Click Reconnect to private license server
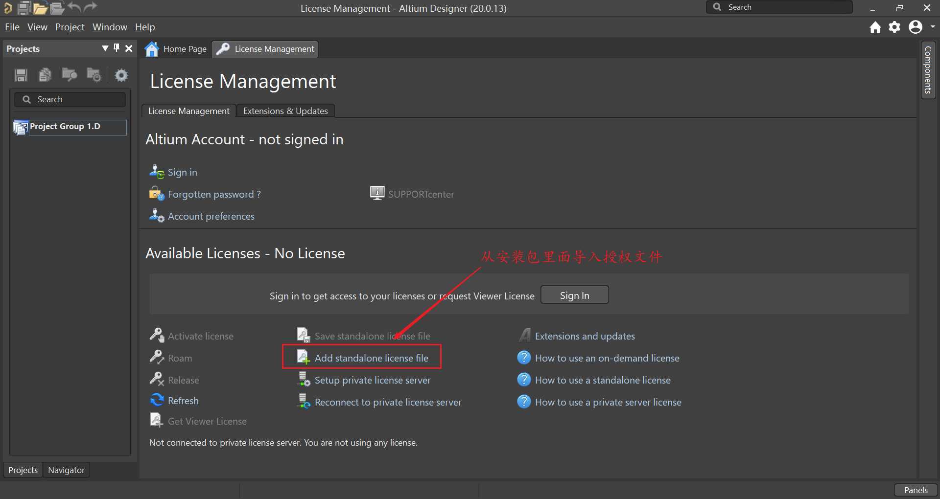The height and width of the screenshot is (499, 940). 388,402
